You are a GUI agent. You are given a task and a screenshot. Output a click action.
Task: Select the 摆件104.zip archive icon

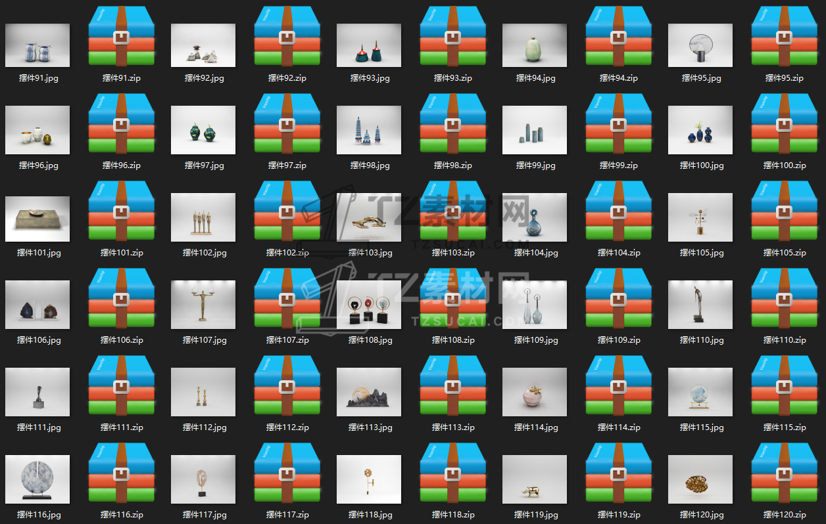click(619, 211)
